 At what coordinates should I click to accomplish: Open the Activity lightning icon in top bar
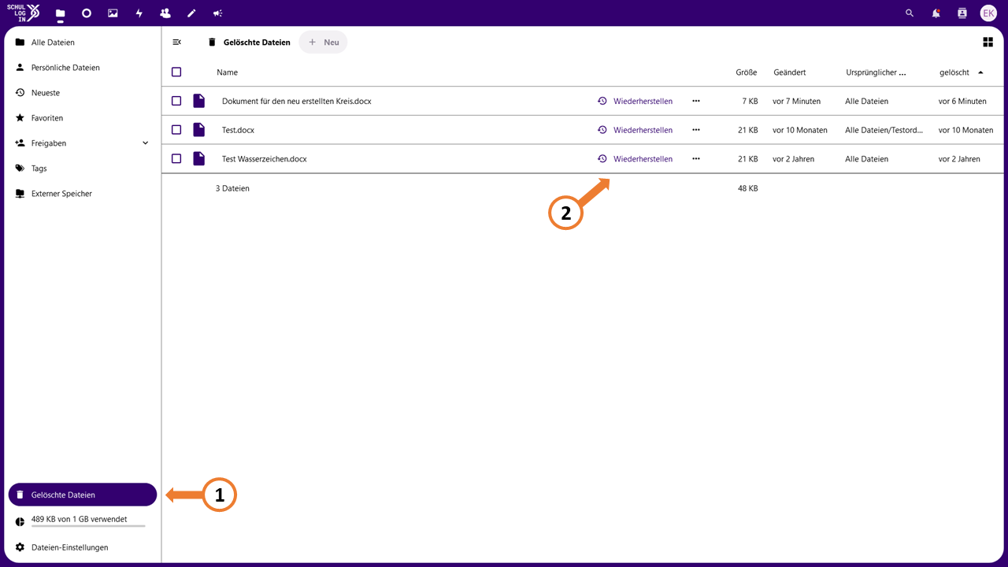(139, 13)
